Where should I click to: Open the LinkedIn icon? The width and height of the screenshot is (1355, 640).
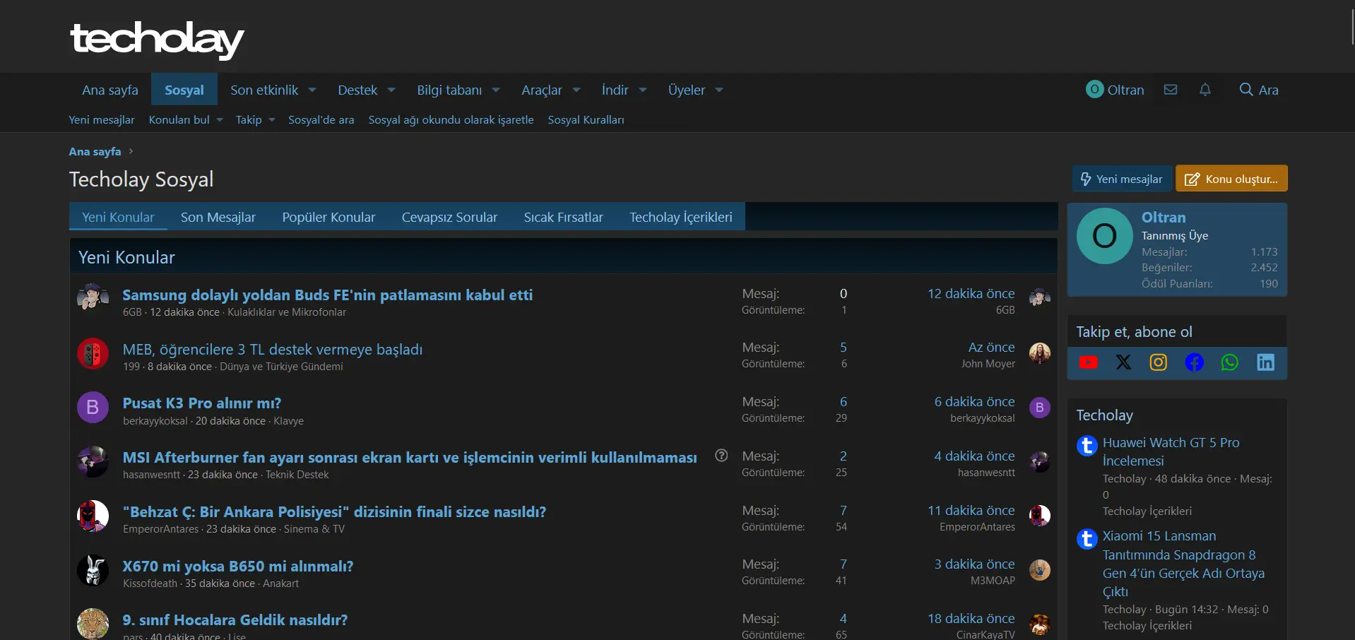[x=1265, y=362]
